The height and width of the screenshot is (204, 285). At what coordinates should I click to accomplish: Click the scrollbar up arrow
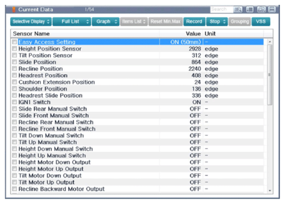(270, 42)
